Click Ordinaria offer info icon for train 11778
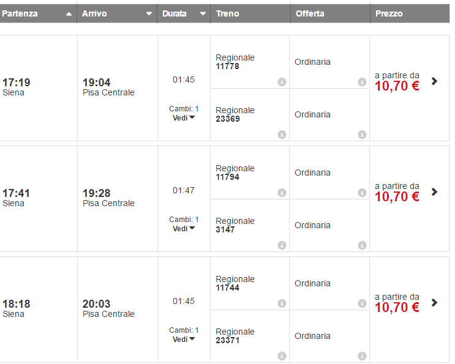Screen dimensions: 455x364 pos(362,82)
